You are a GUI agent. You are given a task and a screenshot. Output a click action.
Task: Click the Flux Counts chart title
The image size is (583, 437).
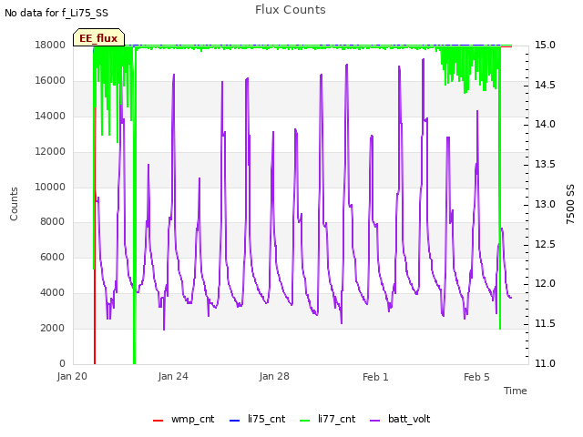coord(291,10)
